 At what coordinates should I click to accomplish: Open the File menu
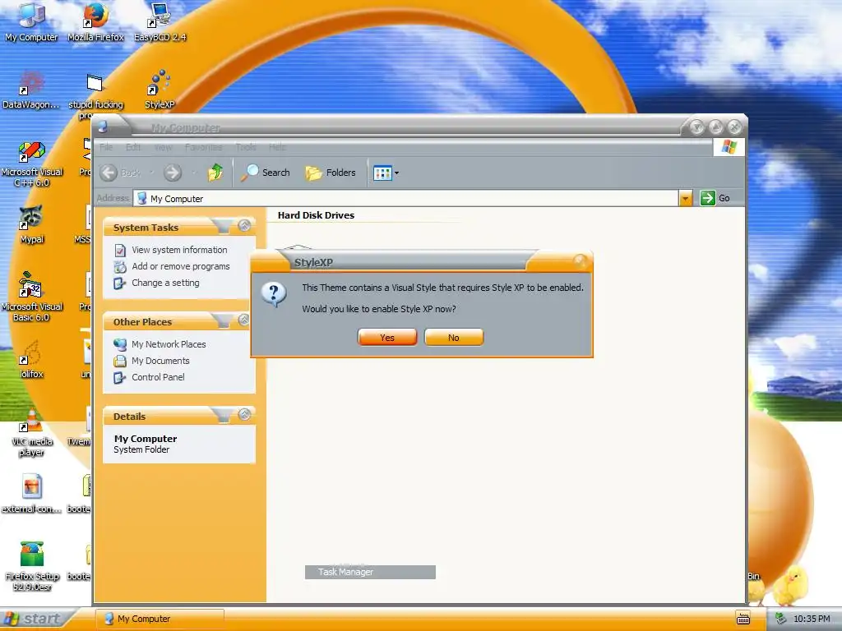click(x=106, y=147)
